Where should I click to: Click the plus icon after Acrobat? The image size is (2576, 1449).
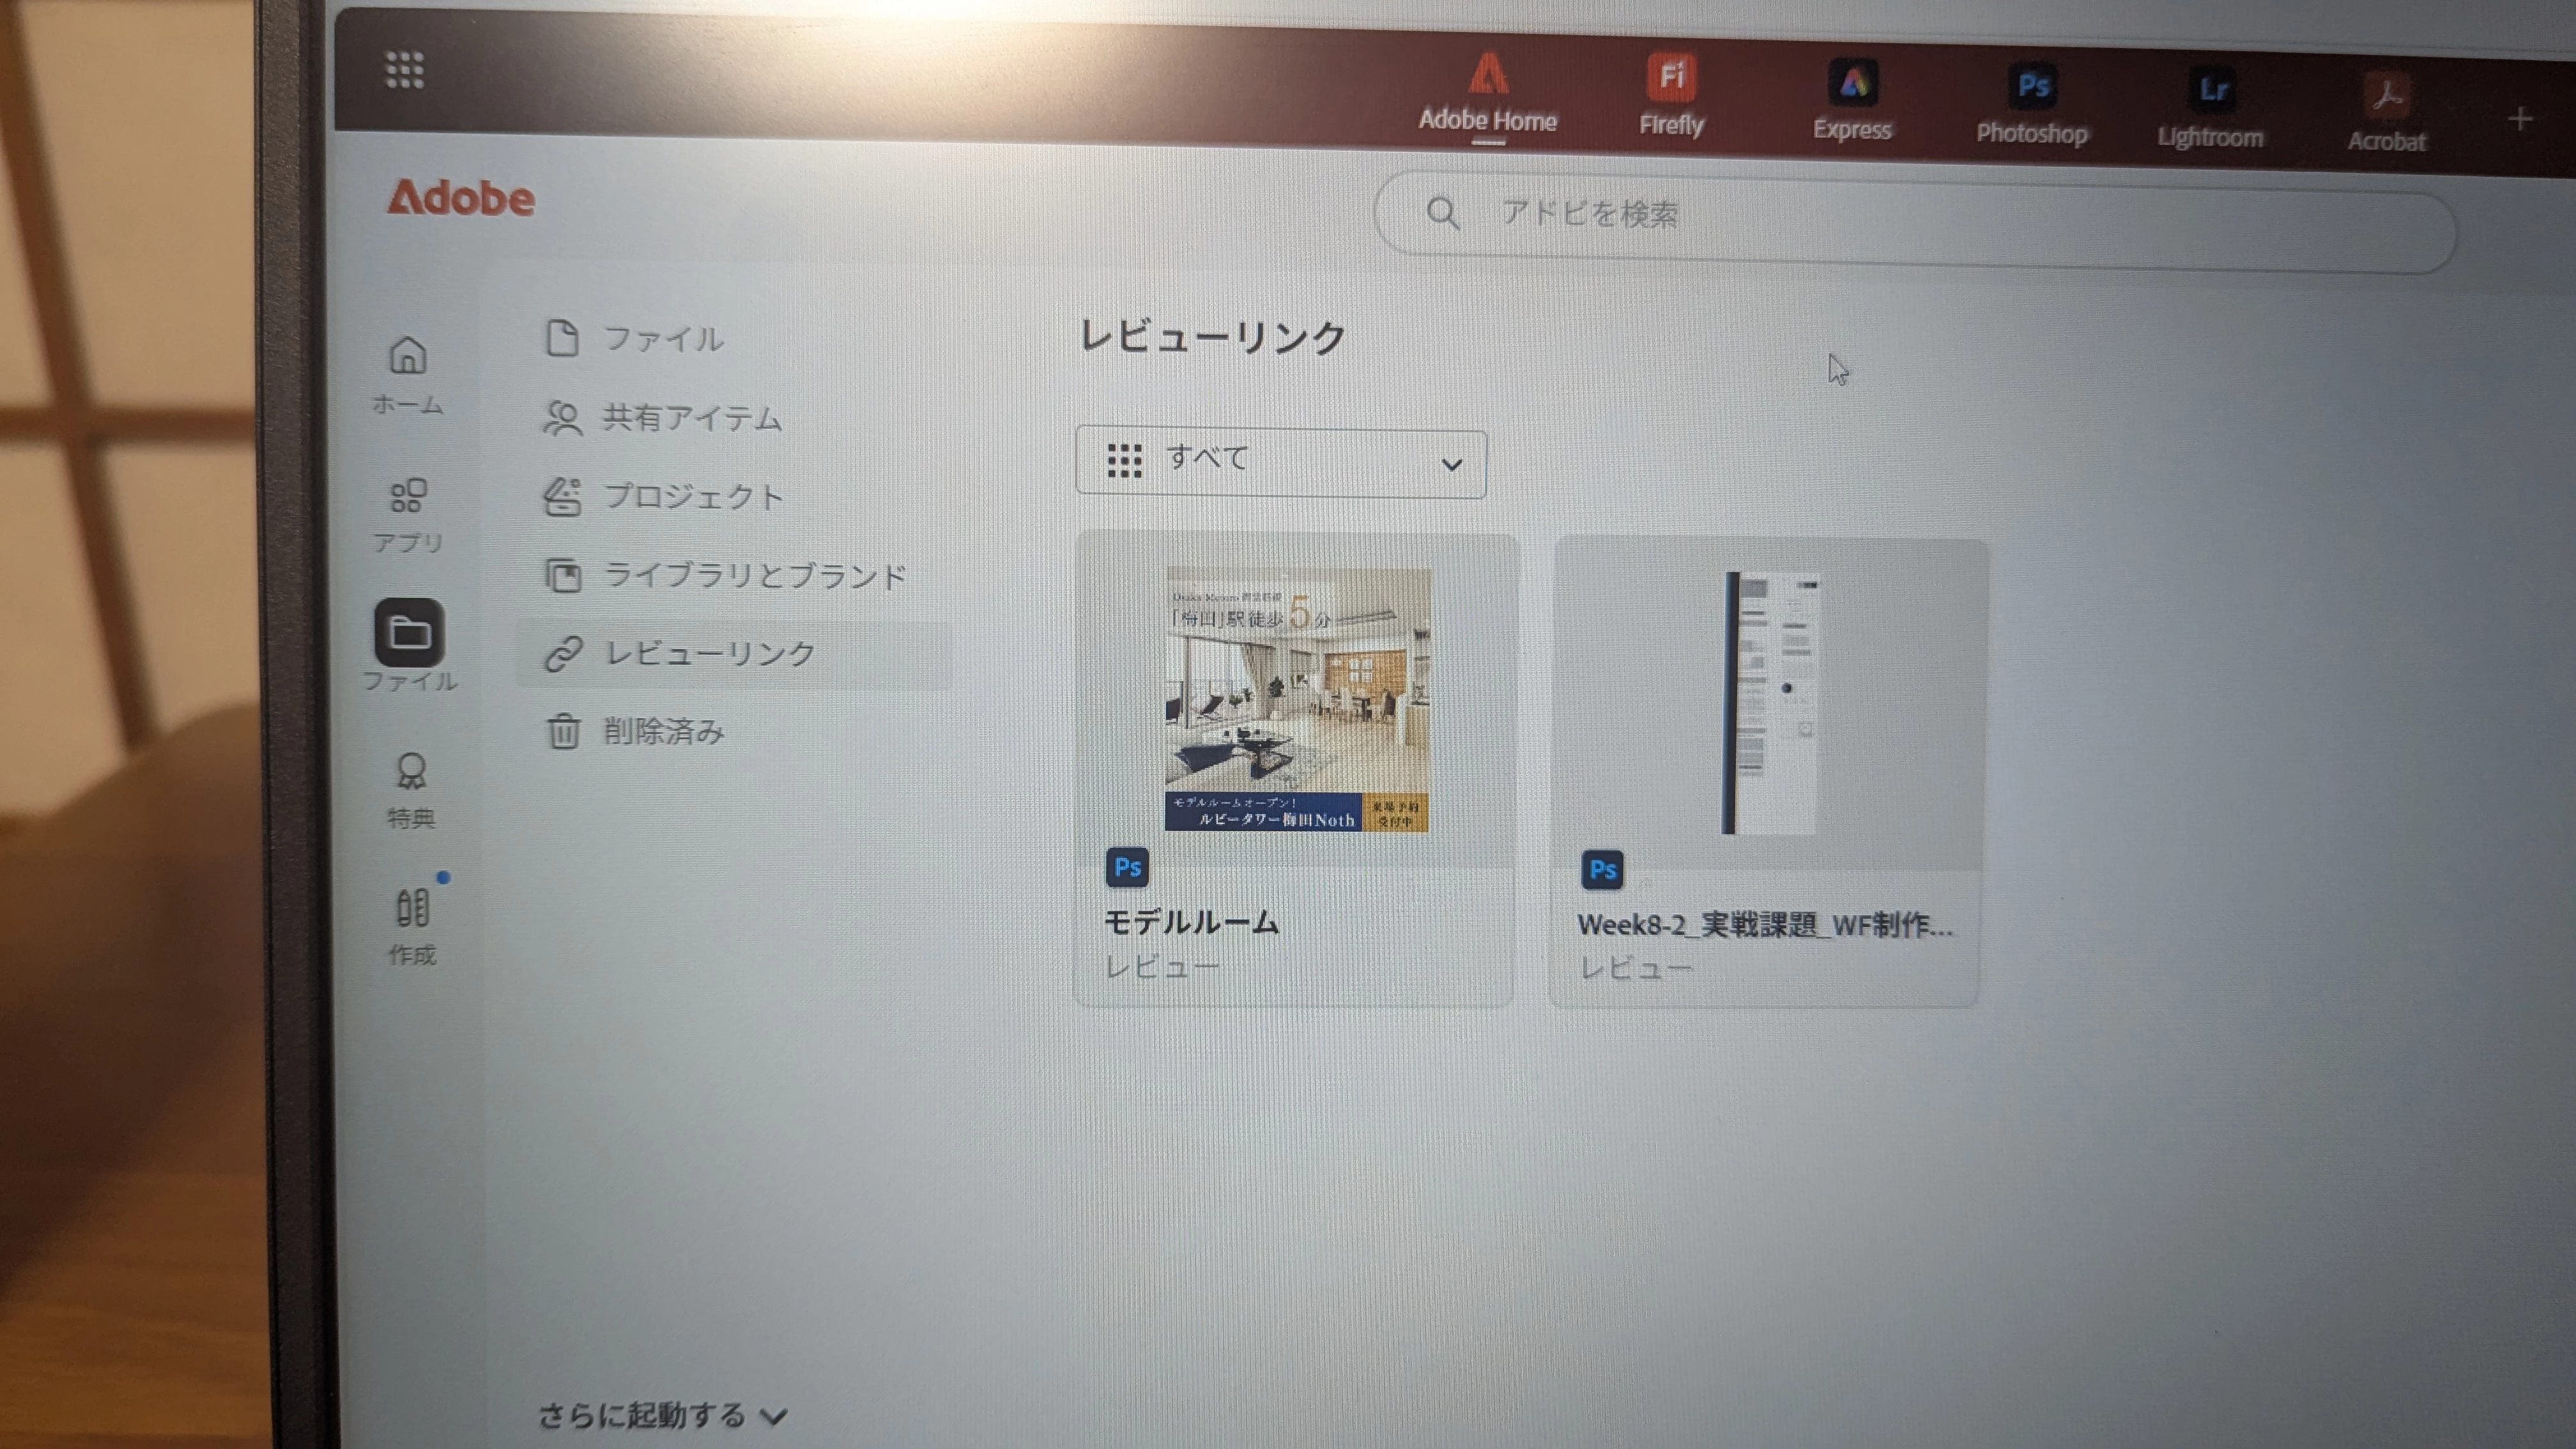[x=2520, y=120]
